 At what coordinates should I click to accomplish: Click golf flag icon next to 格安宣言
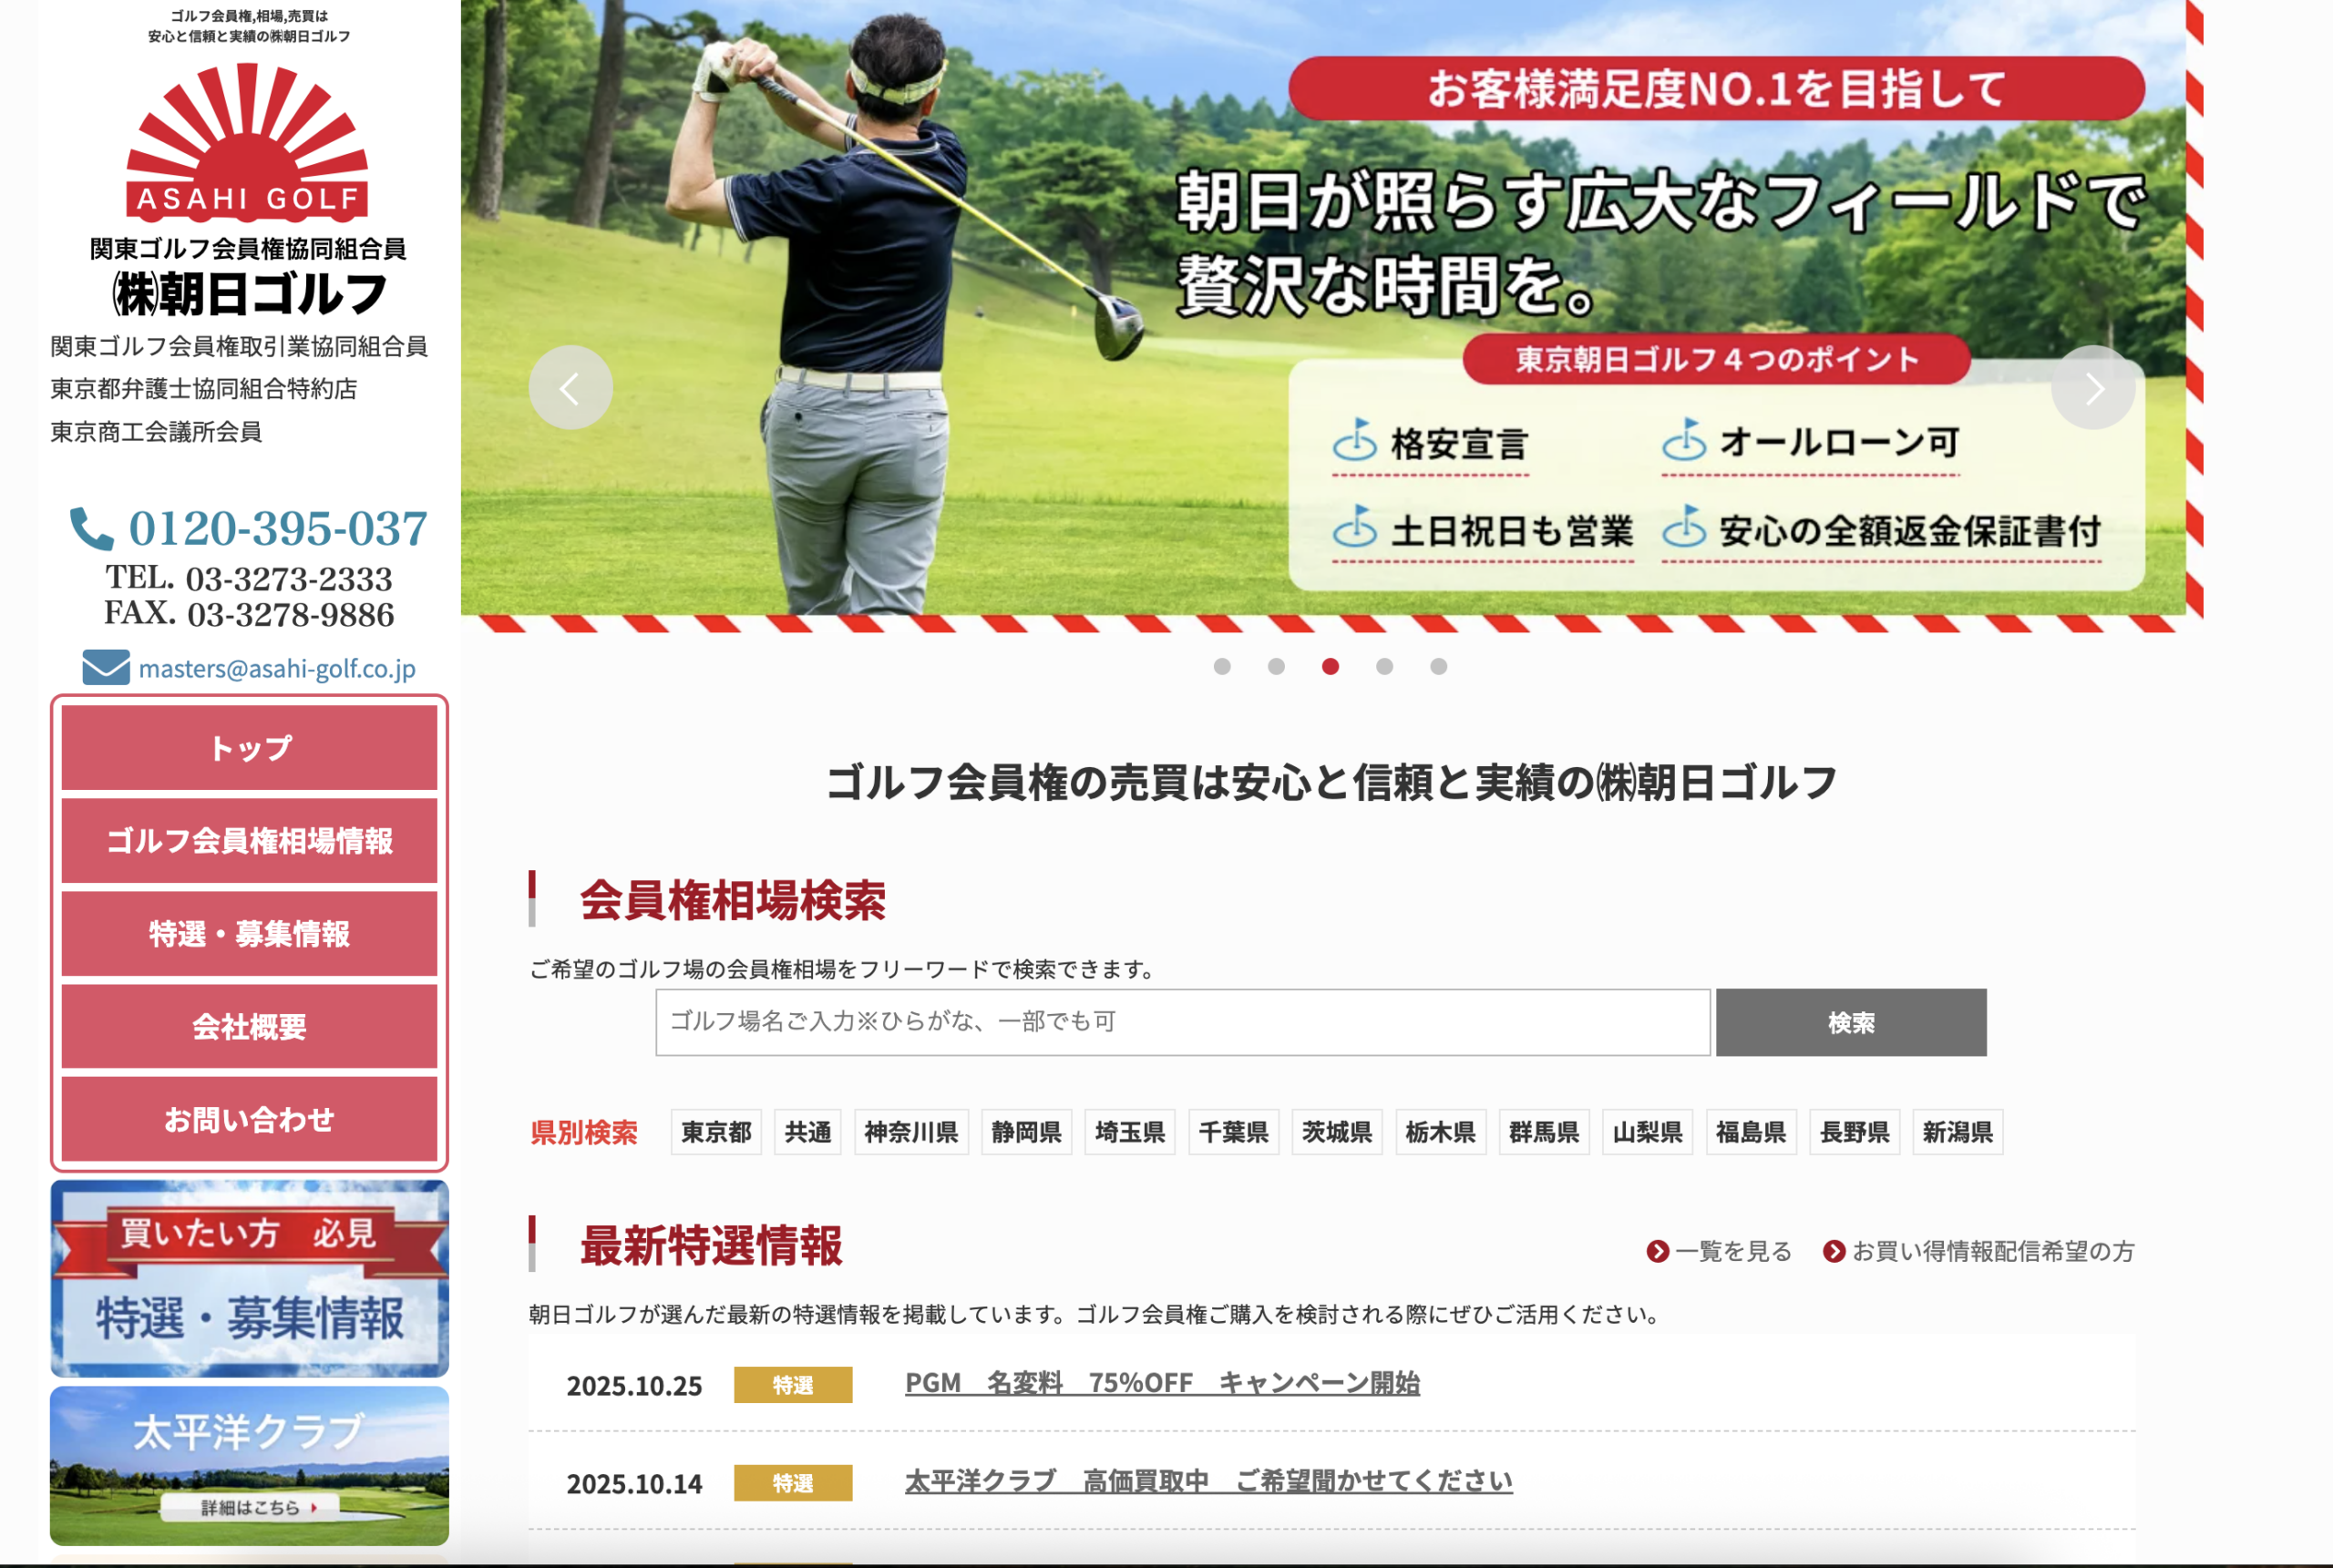pyautogui.click(x=1354, y=440)
